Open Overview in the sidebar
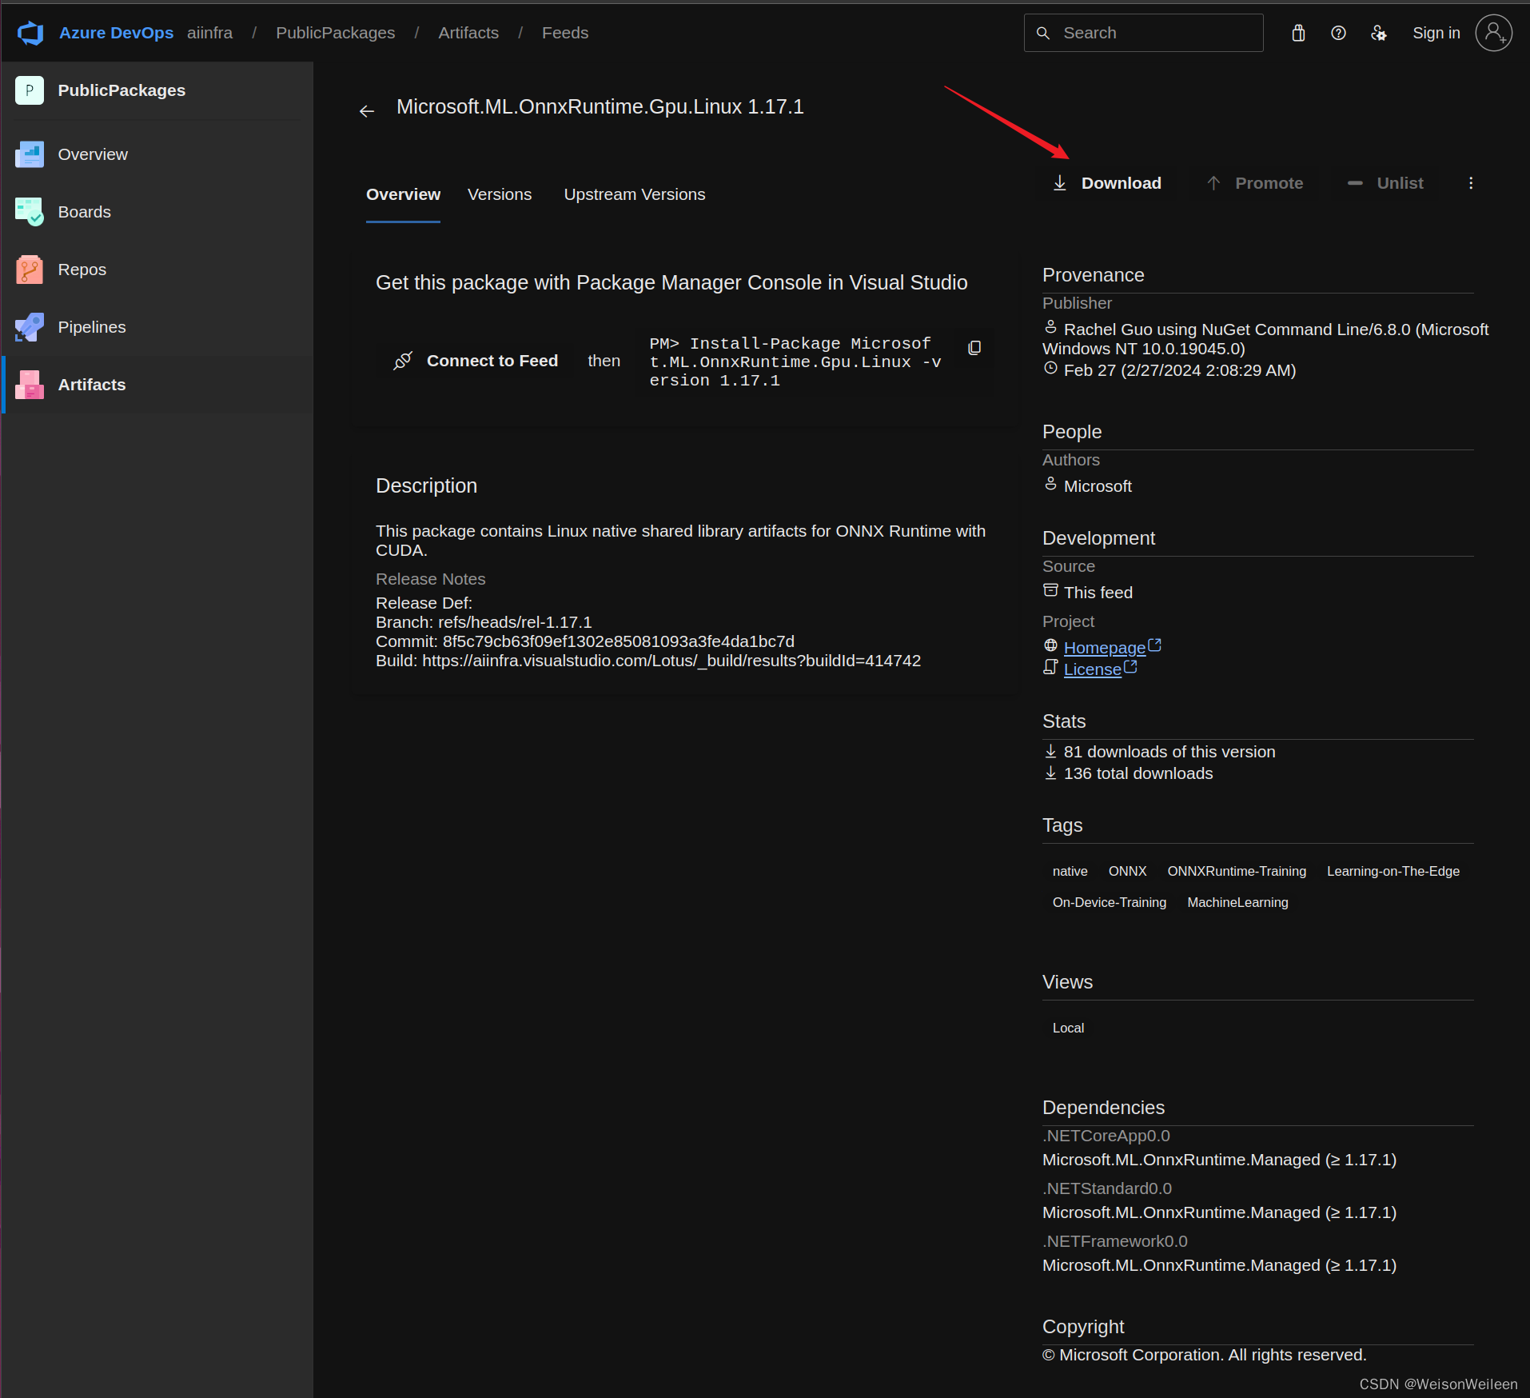The image size is (1530, 1398). (157, 154)
